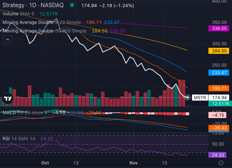232x168 pixels.
Task: Click the purple 336.55 axis label
Action: tap(218, 29)
